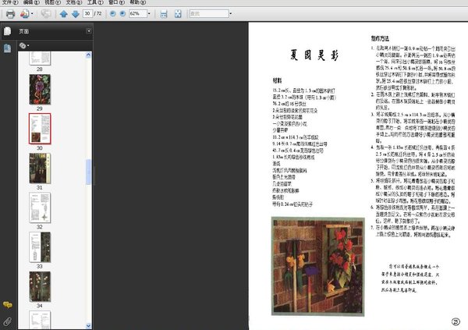
Task: Open the arrow next to the Create PDF icon
Action: 32,14
